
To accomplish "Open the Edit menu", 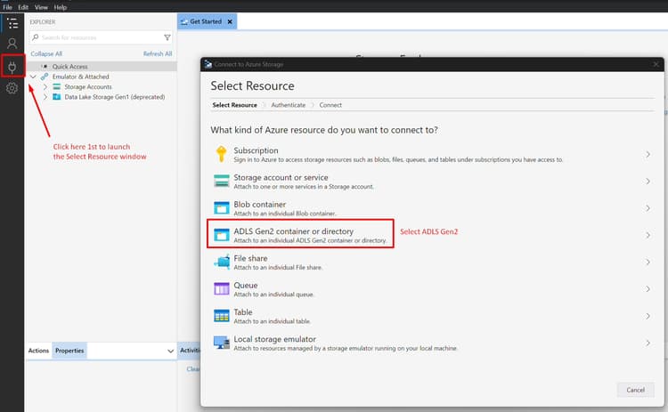I will tap(23, 7).
